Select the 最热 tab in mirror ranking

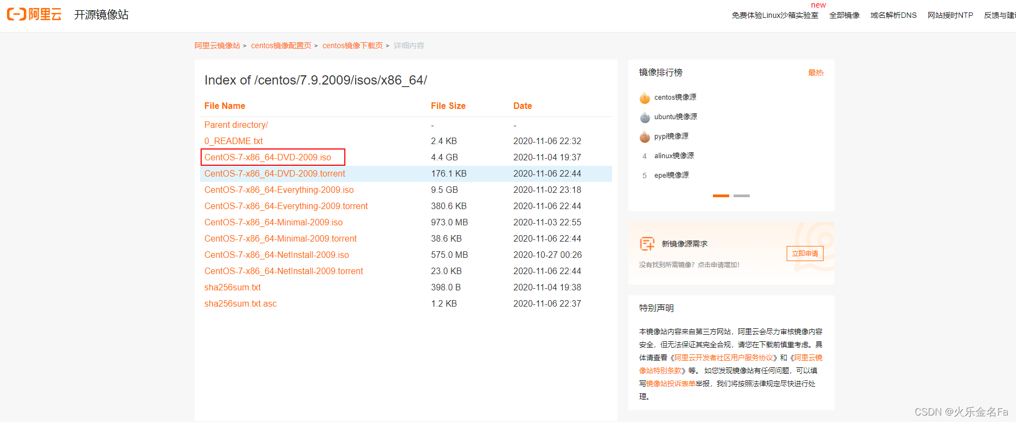pyautogui.click(x=815, y=73)
